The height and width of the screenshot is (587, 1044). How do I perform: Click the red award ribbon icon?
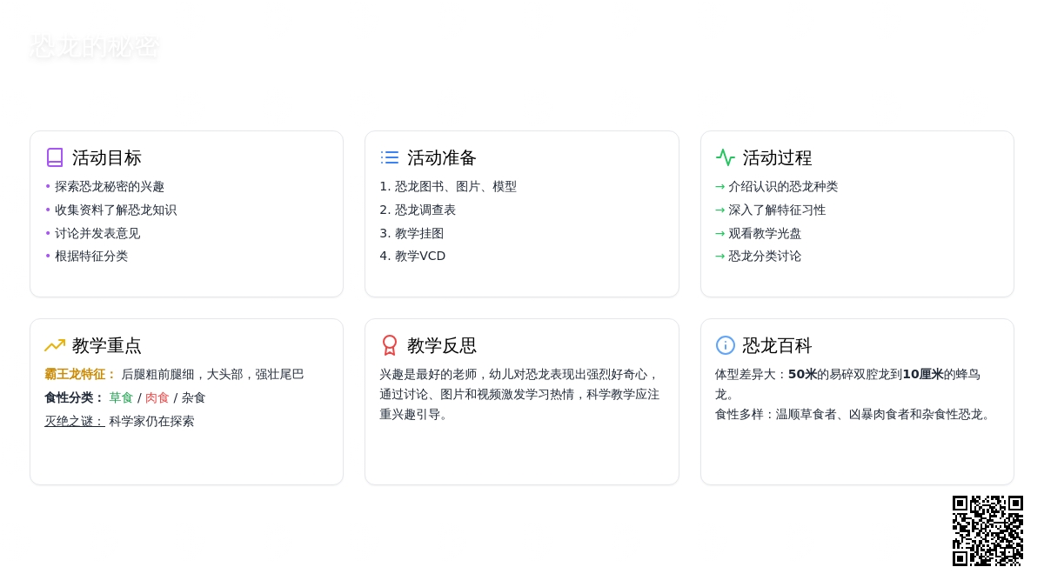(390, 345)
